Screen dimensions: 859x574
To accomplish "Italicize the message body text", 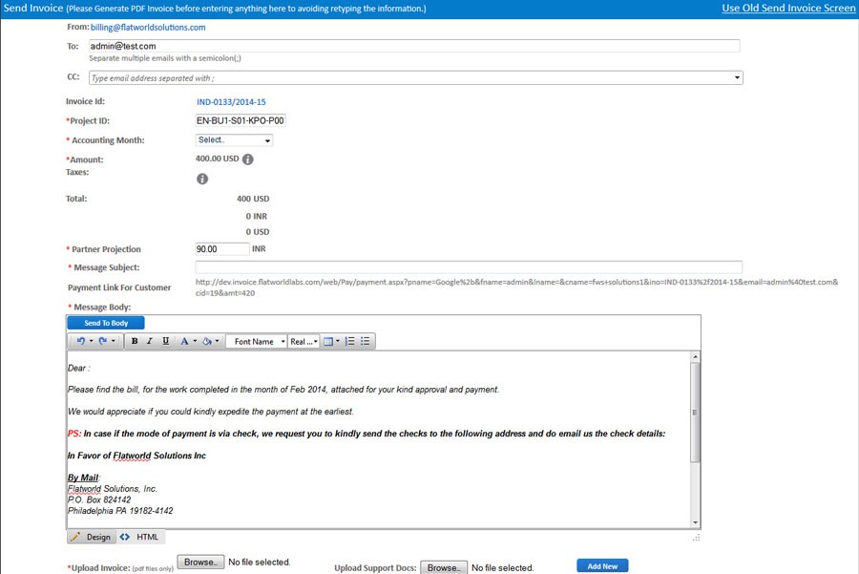I will pos(150,341).
